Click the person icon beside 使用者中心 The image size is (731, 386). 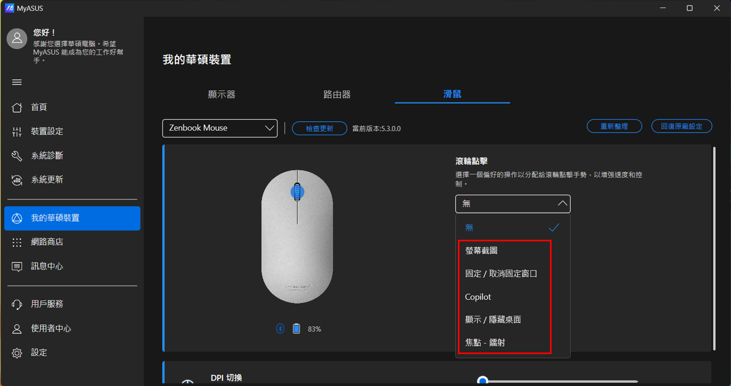[x=17, y=329]
